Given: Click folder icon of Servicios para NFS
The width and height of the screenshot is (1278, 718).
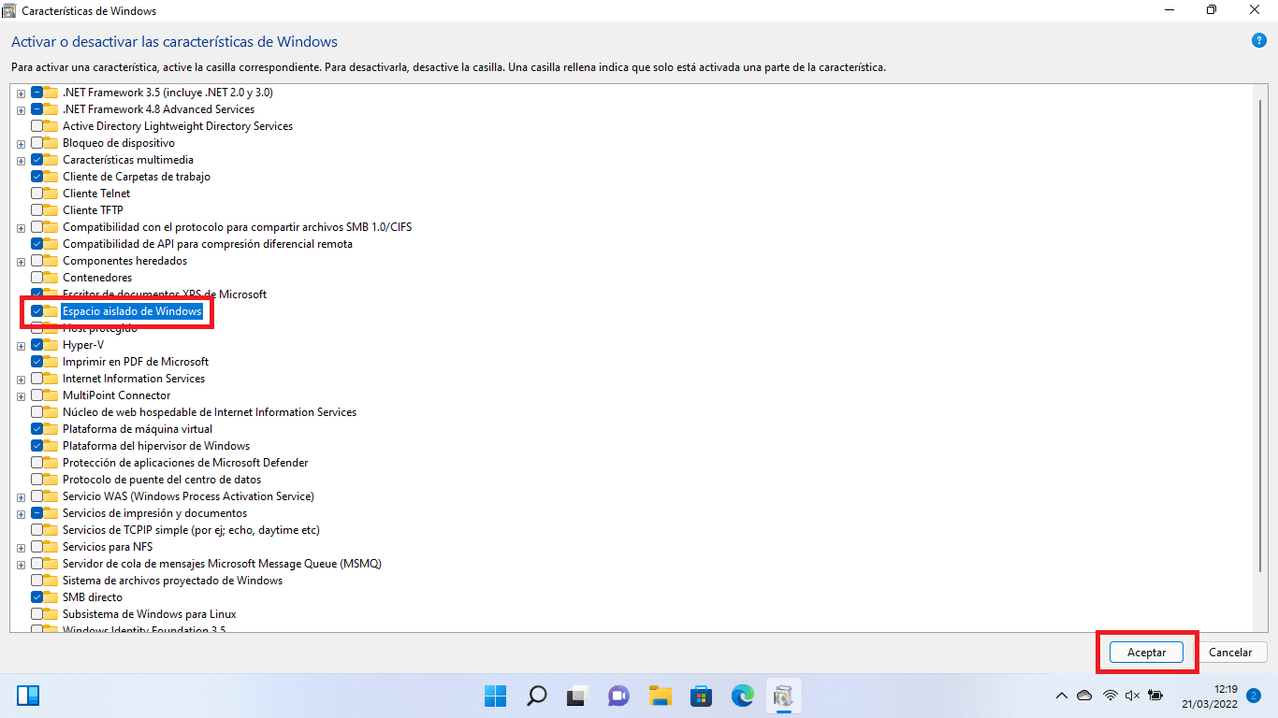Looking at the screenshot, I should point(51,547).
